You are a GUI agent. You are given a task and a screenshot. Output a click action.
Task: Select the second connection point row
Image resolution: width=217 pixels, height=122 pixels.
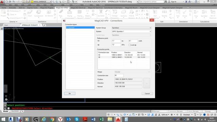pos(124,57)
